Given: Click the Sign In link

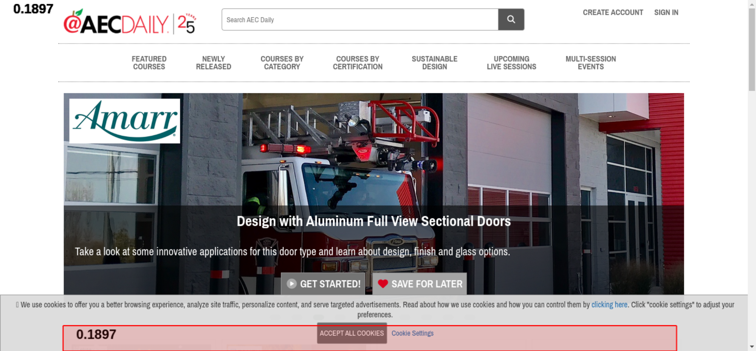Looking at the screenshot, I should [x=666, y=12].
